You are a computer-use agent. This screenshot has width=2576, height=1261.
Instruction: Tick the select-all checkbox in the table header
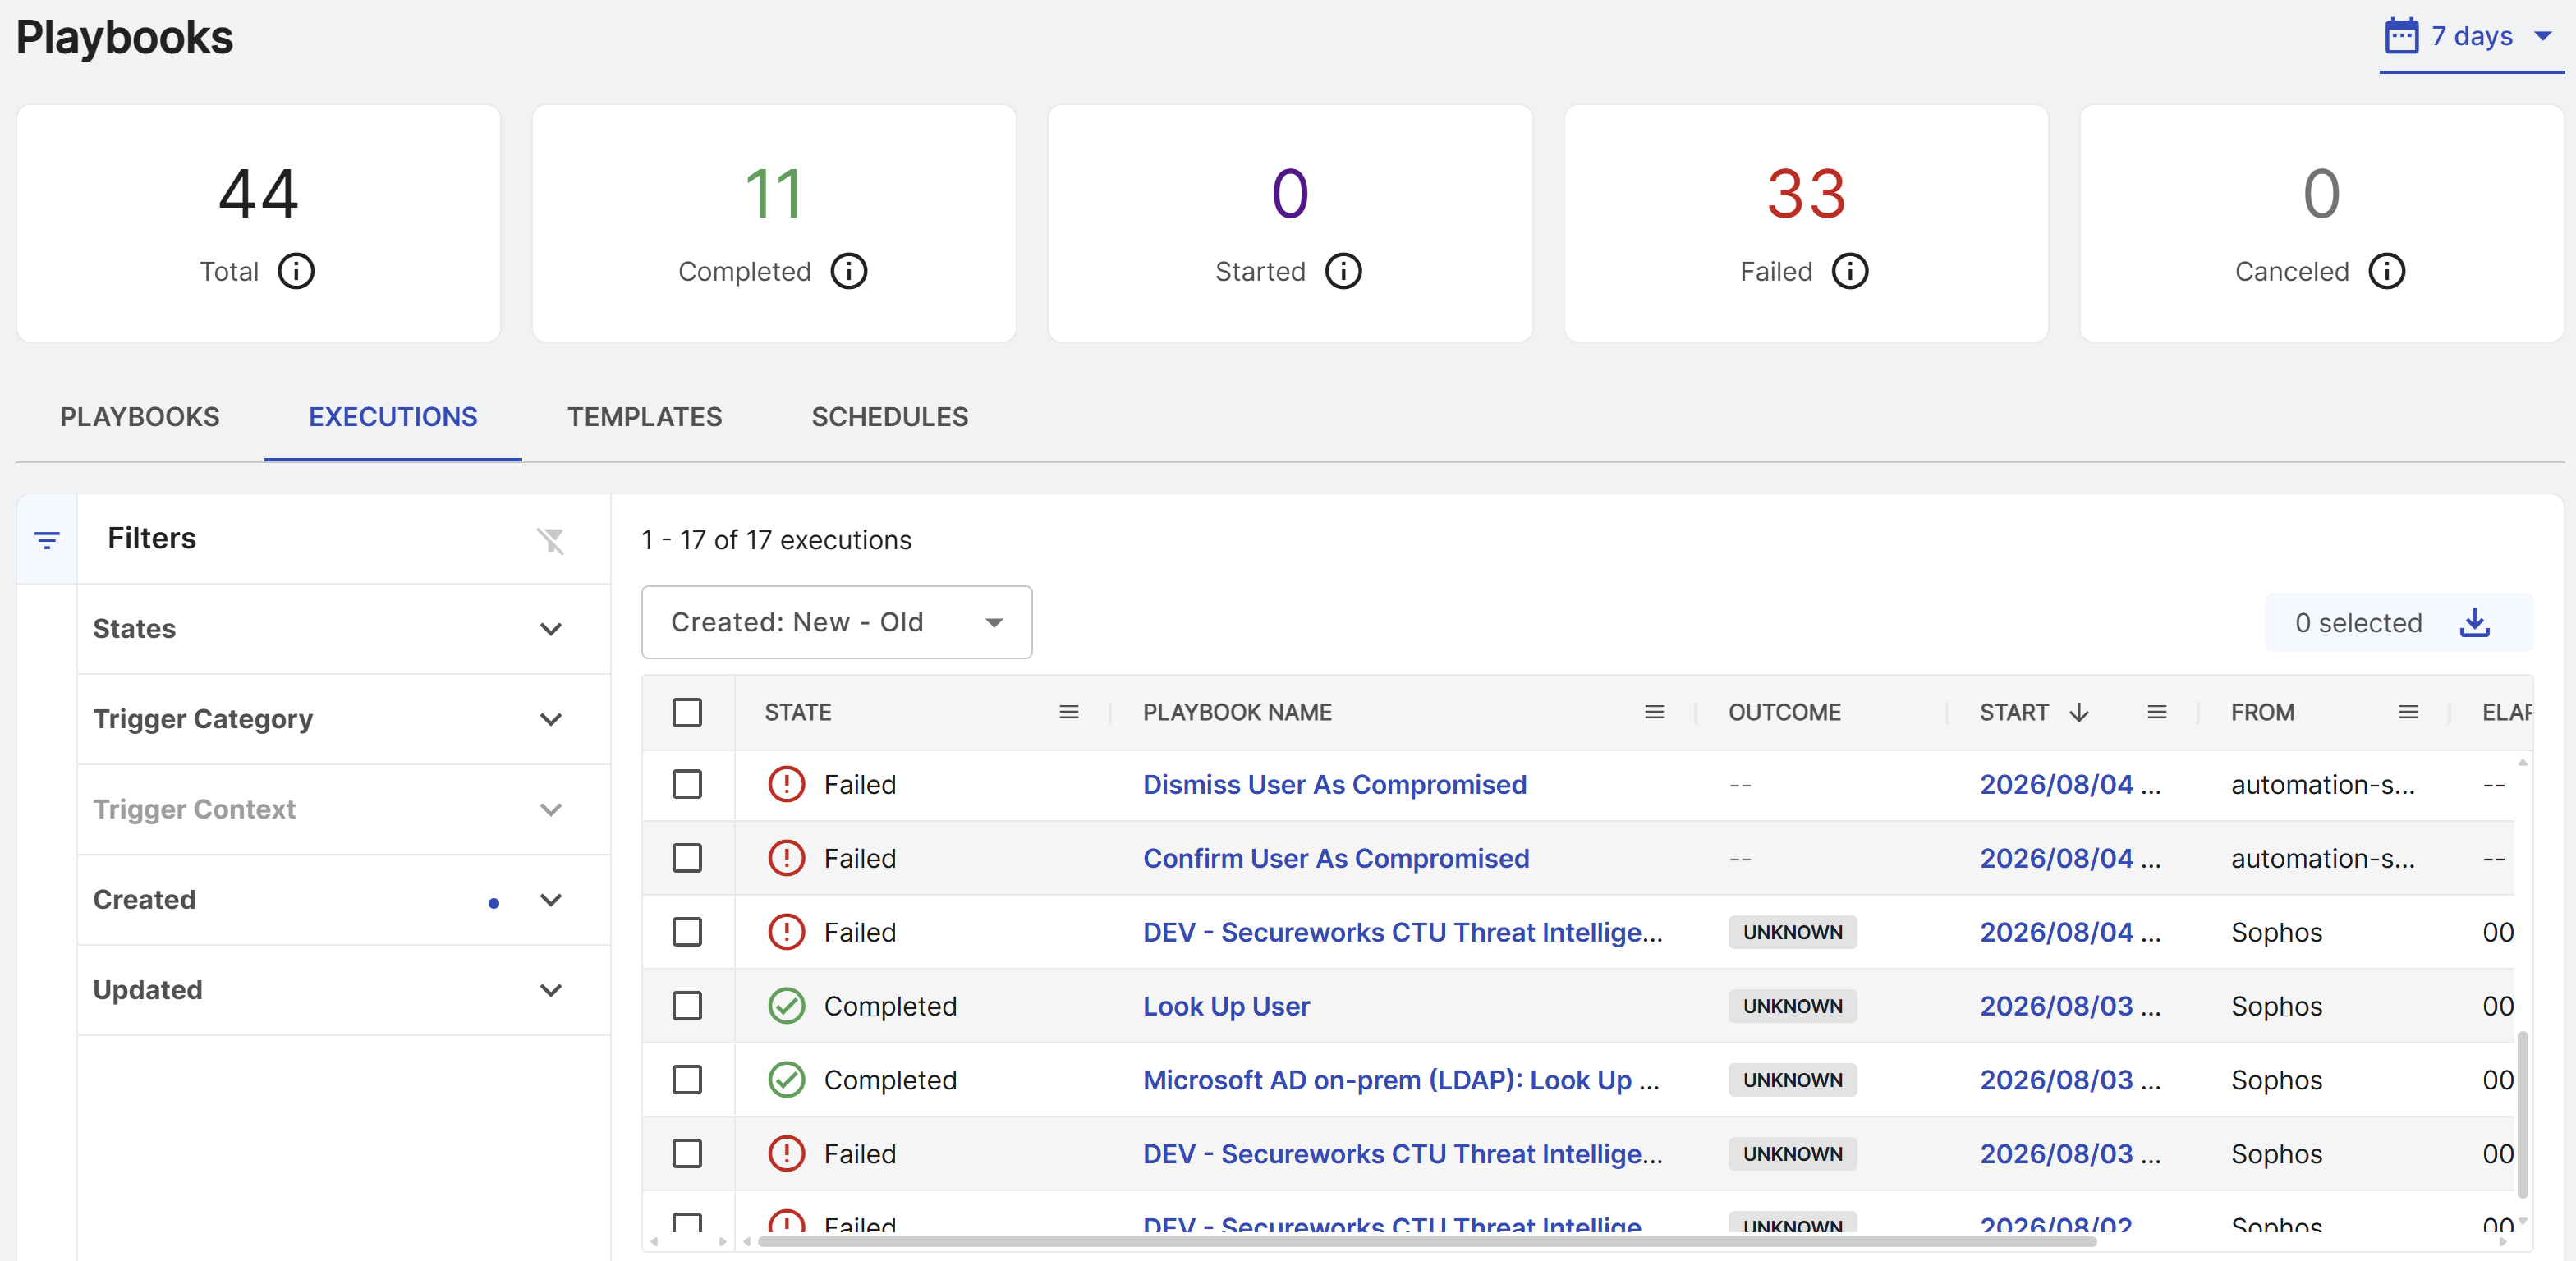(687, 712)
